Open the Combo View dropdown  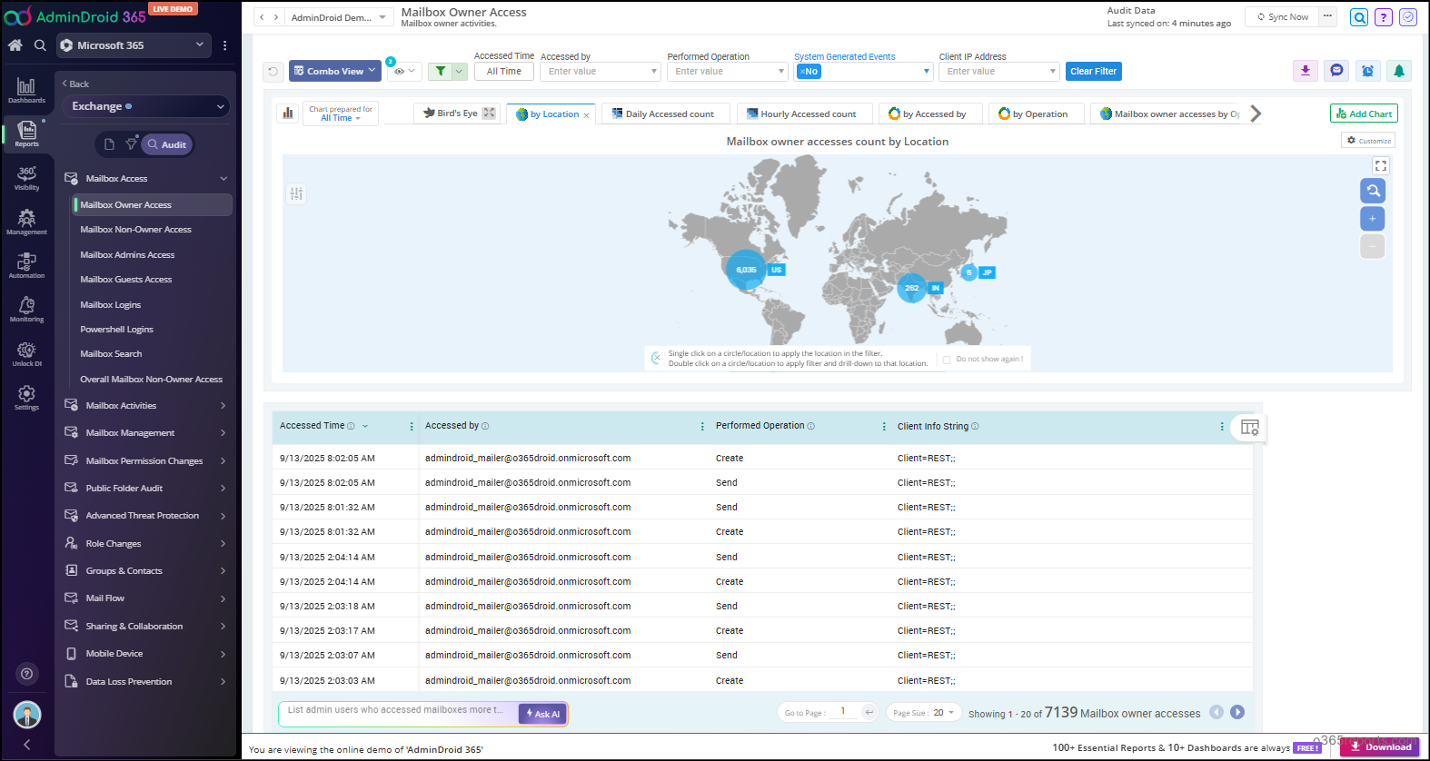pos(334,71)
